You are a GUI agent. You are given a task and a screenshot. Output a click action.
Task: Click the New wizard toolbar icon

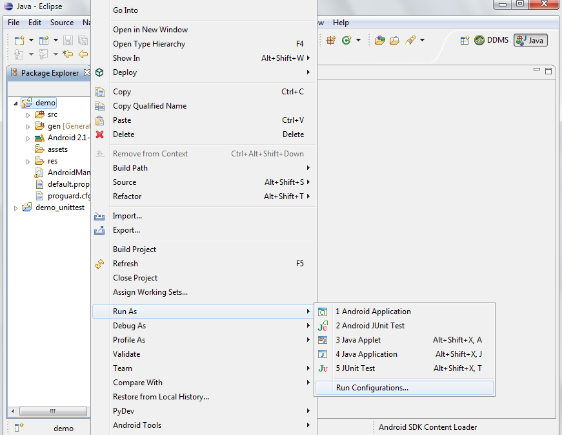coord(19,40)
